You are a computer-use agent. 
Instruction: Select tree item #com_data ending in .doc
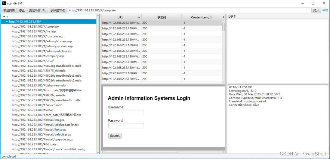(x=47, y=90)
